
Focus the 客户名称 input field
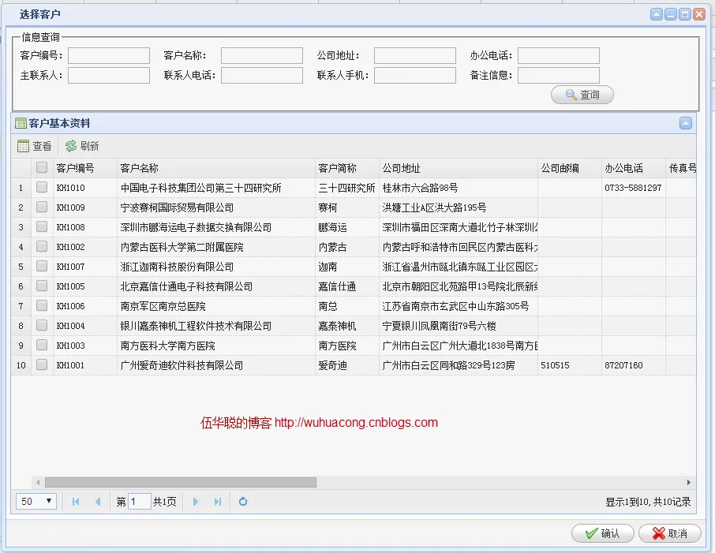(x=262, y=56)
